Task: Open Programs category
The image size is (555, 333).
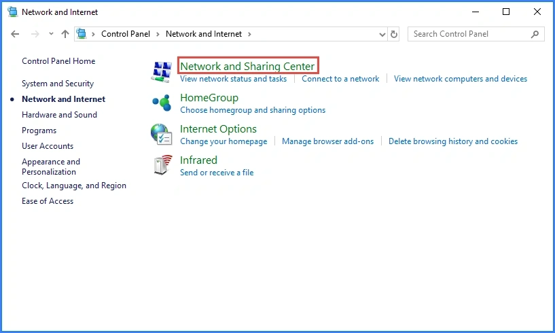Action: (x=39, y=130)
